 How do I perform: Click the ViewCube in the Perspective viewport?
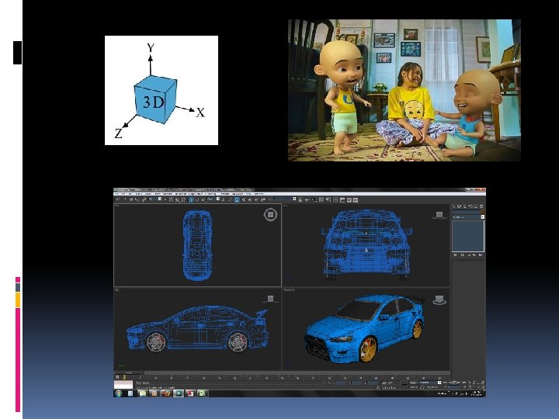[439, 300]
